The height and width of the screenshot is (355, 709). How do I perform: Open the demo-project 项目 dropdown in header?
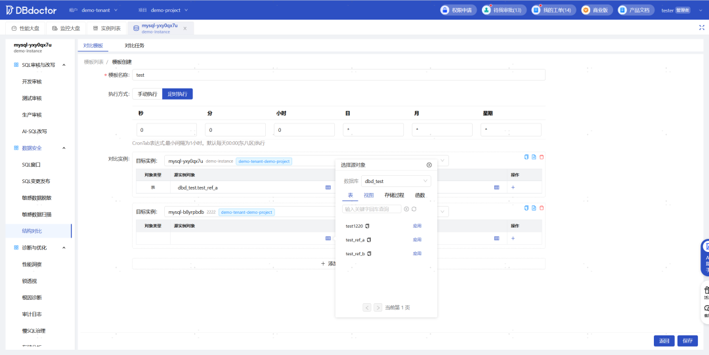click(169, 10)
